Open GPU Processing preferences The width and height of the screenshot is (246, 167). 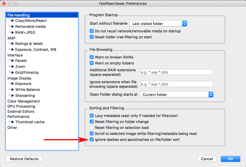pos(22,106)
